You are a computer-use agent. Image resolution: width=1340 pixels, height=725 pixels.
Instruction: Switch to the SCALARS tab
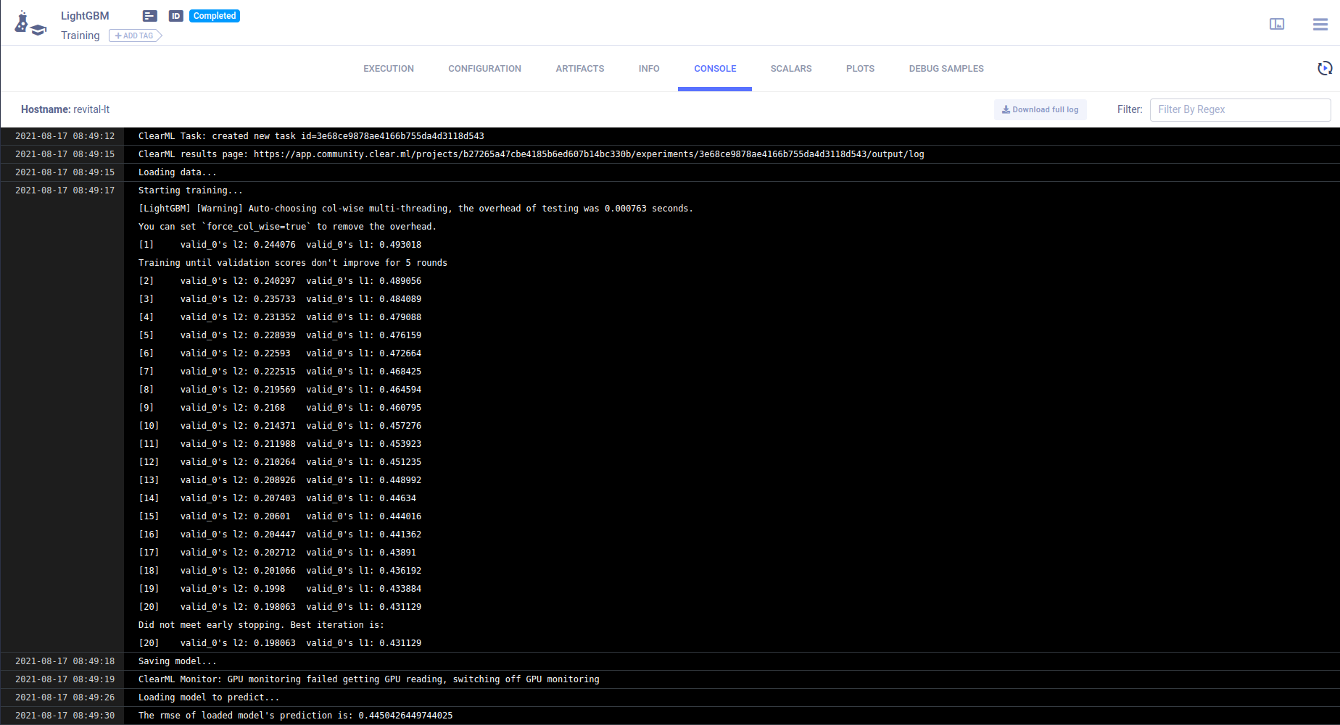[790, 68]
